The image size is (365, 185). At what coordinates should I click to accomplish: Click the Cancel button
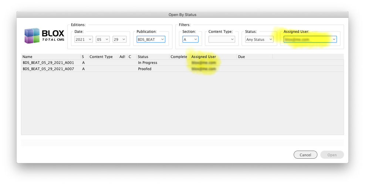(x=305, y=155)
